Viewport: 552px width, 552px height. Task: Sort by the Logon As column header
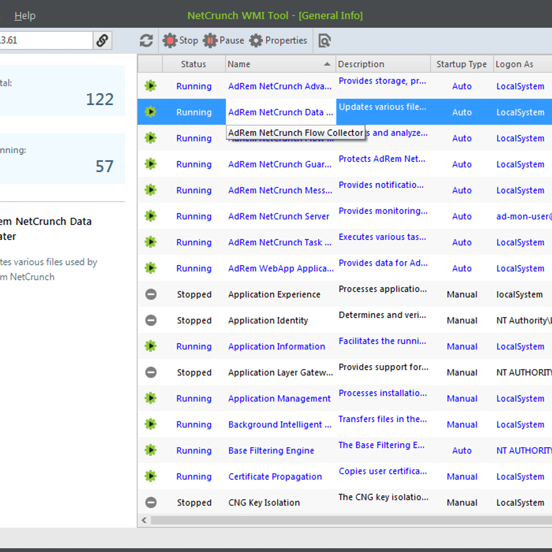pyautogui.click(x=523, y=64)
